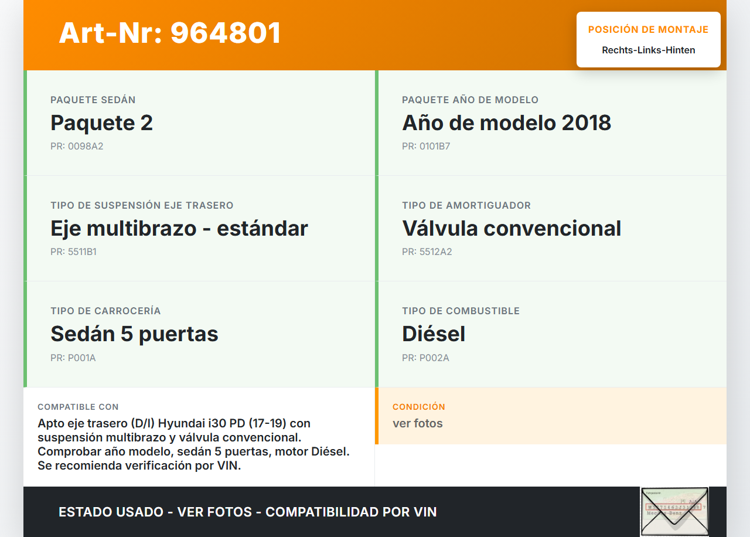This screenshot has width=750, height=537.
Task: Click the Tipo de Carrocería label
Action: [105, 311]
